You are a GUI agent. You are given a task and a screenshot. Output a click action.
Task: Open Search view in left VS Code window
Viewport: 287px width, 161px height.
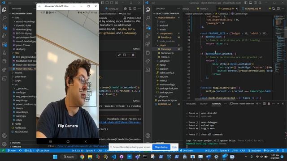pyautogui.click(x=4, y=18)
